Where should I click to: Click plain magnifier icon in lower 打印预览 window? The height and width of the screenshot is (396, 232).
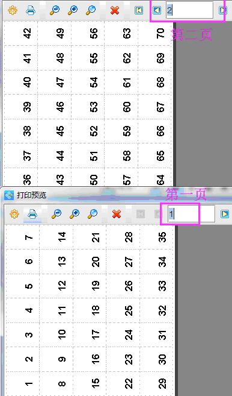93,214
